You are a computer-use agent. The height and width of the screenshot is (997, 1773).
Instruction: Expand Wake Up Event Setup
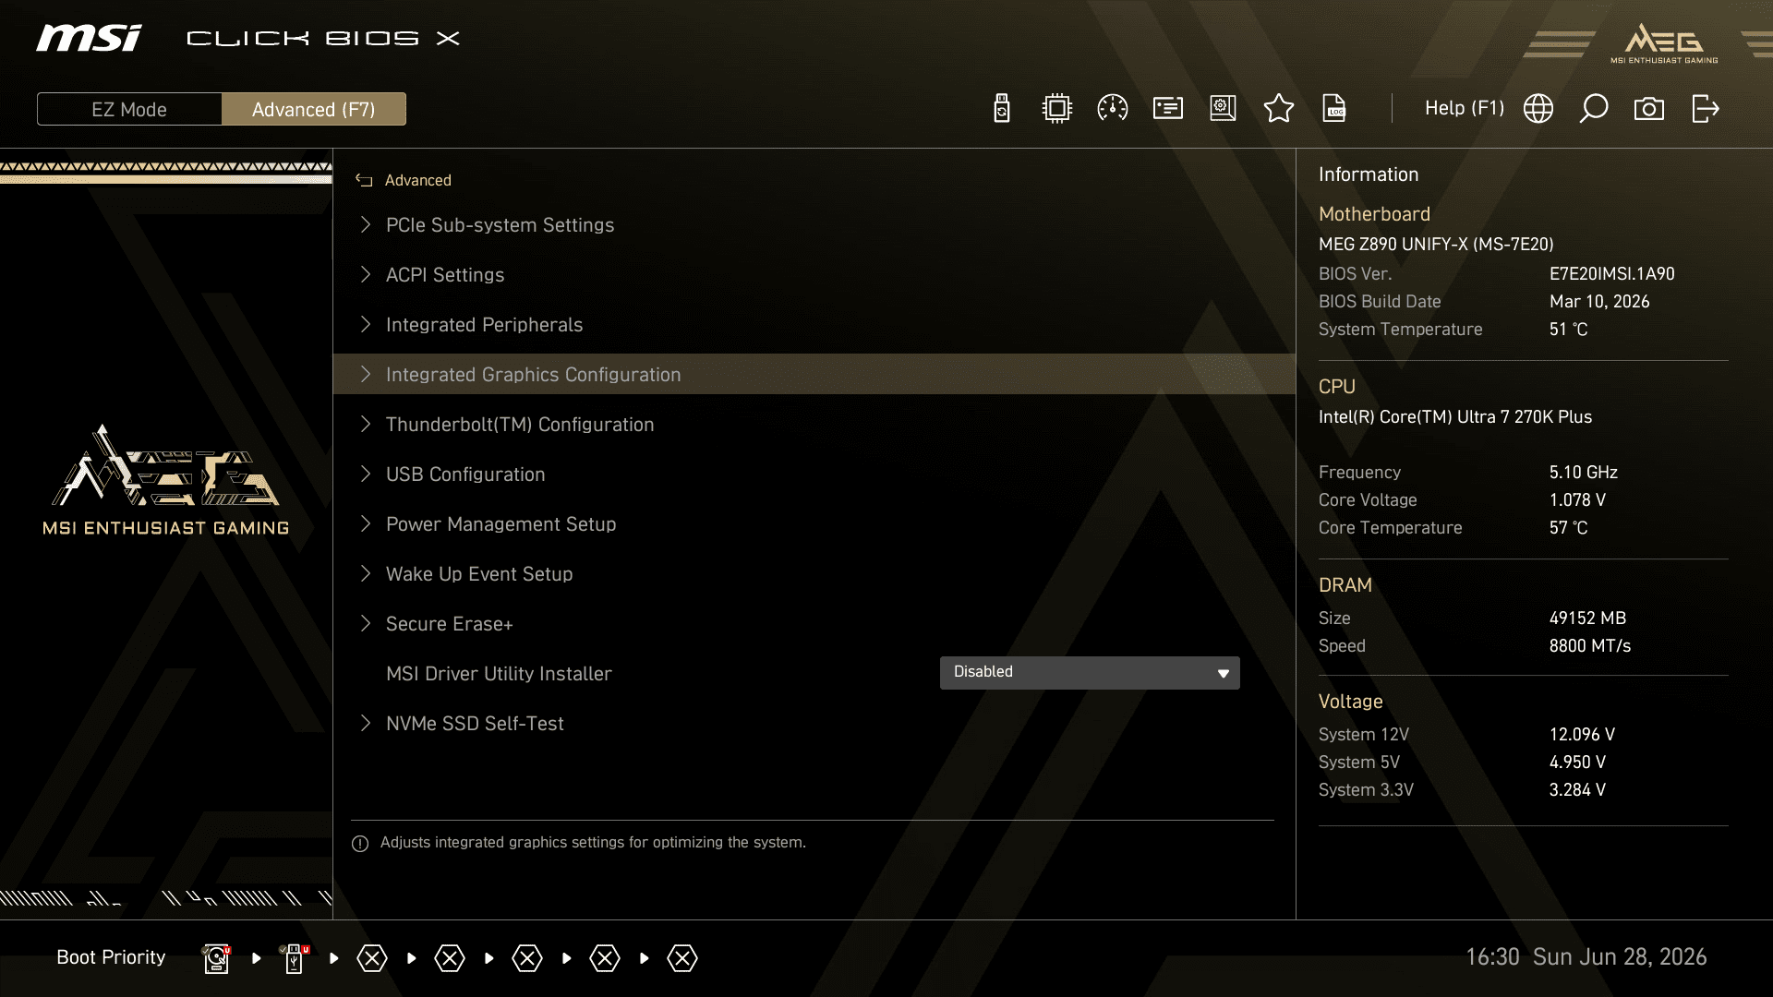[814, 574]
